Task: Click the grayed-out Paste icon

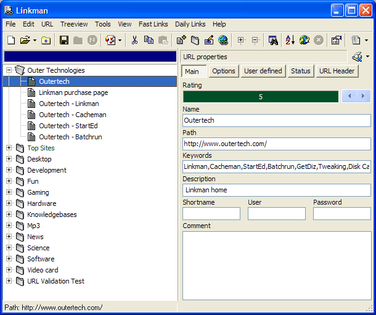Action: pos(163,40)
